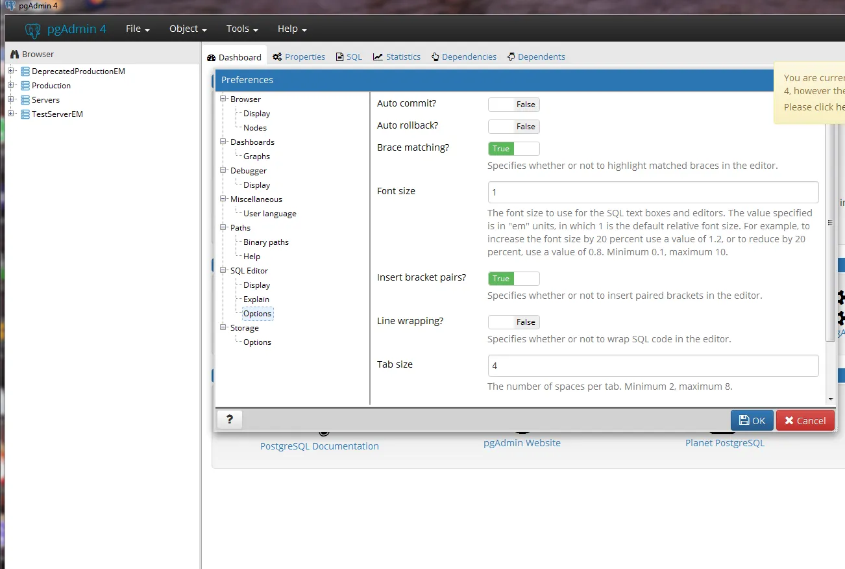845x569 pixels.
Task: Click the Tab size input field
Action: [653, 366]
